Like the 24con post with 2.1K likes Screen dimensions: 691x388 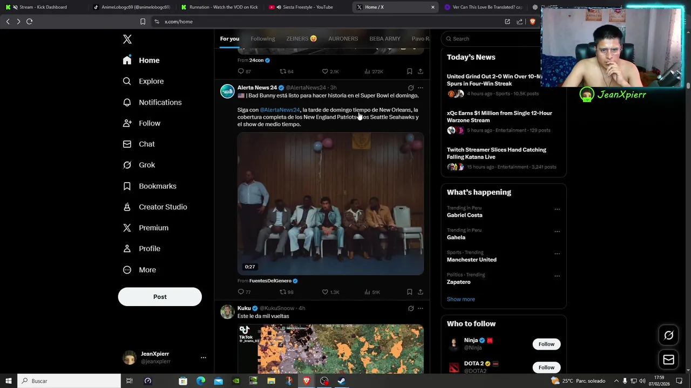[x=325, y=71]
